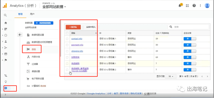Click the red 新目标 button

(x=73, y=27)
